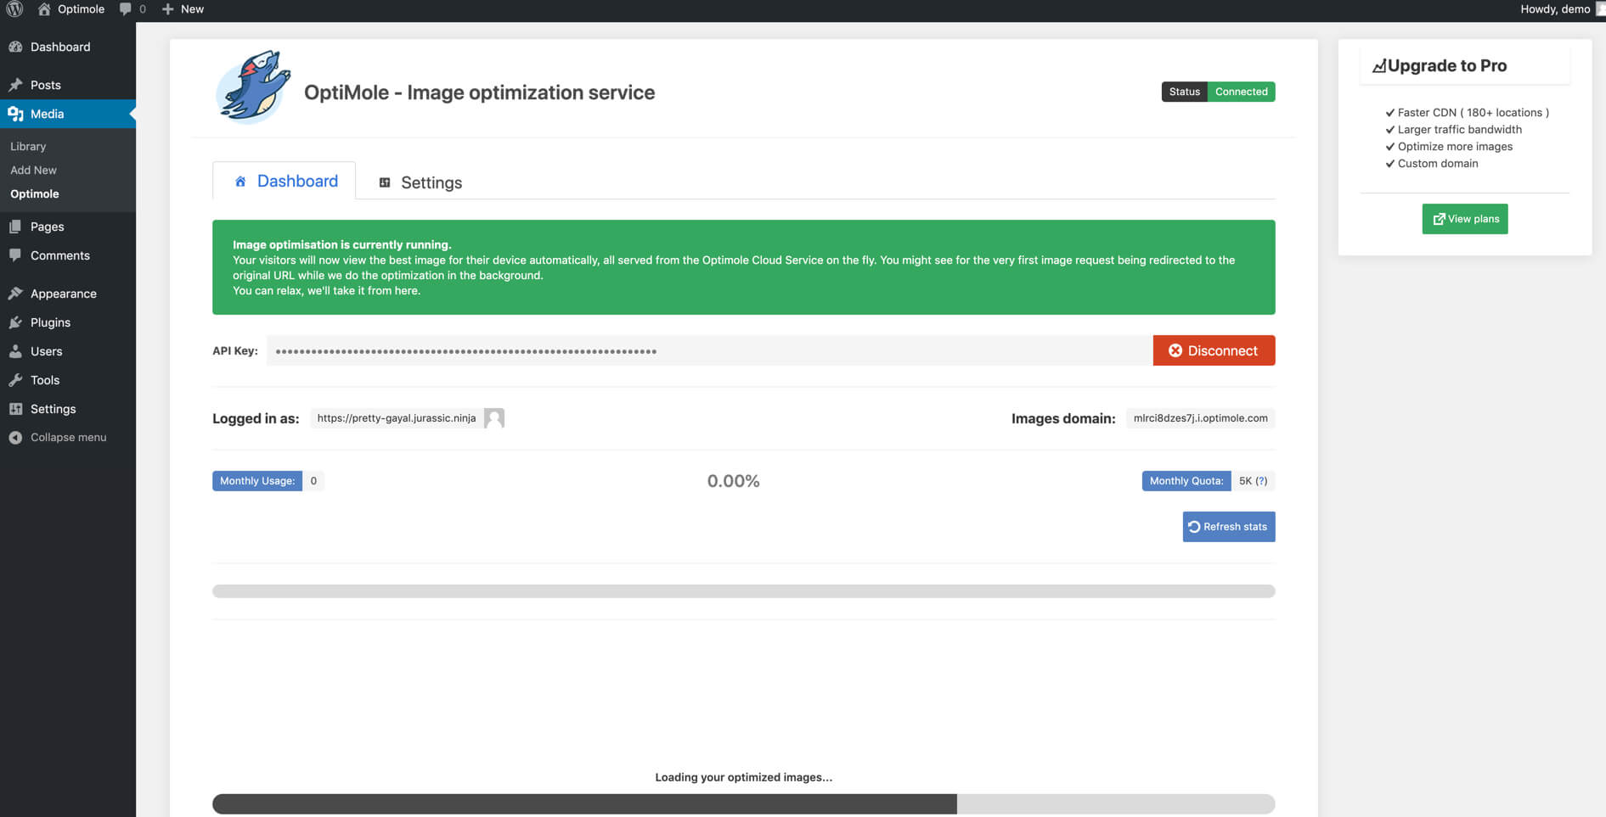Screen dimensions: 1606x817
Task: Click the View plans button
Action: click(1465, 219)
